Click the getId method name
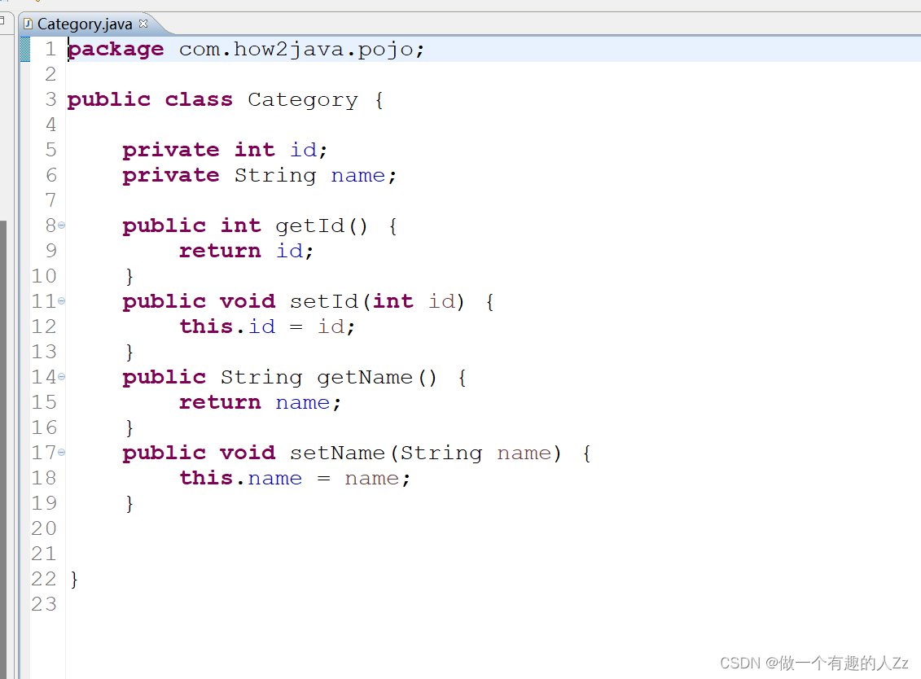The width and height of the screenshot is (921, 679). pyautogui.click(x=309, y=226)
